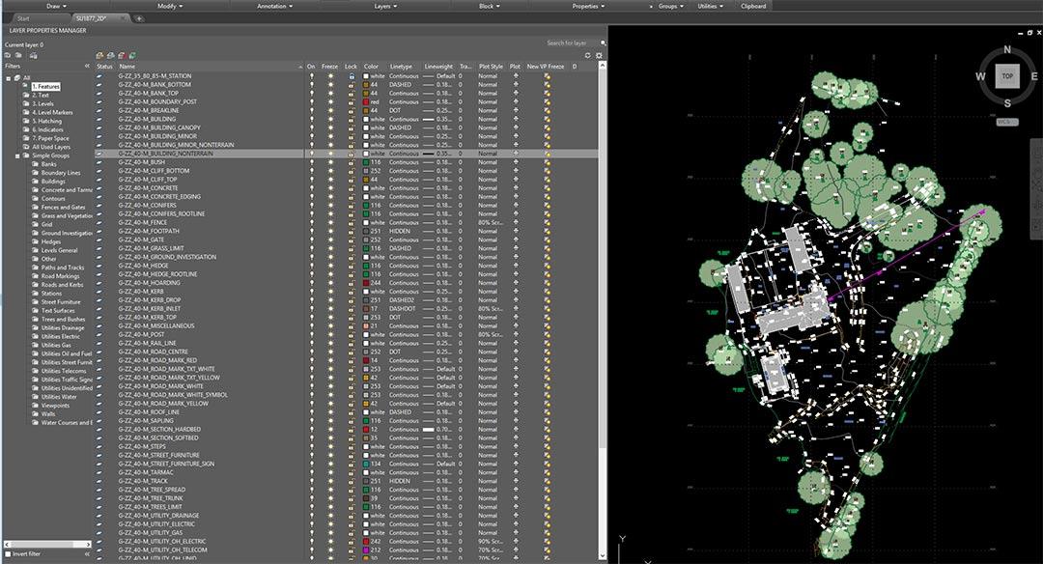This screenshot has width=1043, height=564.
Task: Click the New VP Freeze column header
Action: [x=546, y=67]
